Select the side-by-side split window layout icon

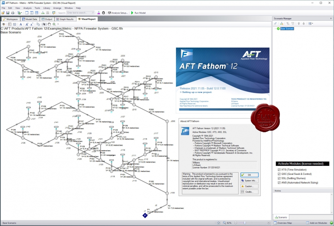(x=31, y=13)
